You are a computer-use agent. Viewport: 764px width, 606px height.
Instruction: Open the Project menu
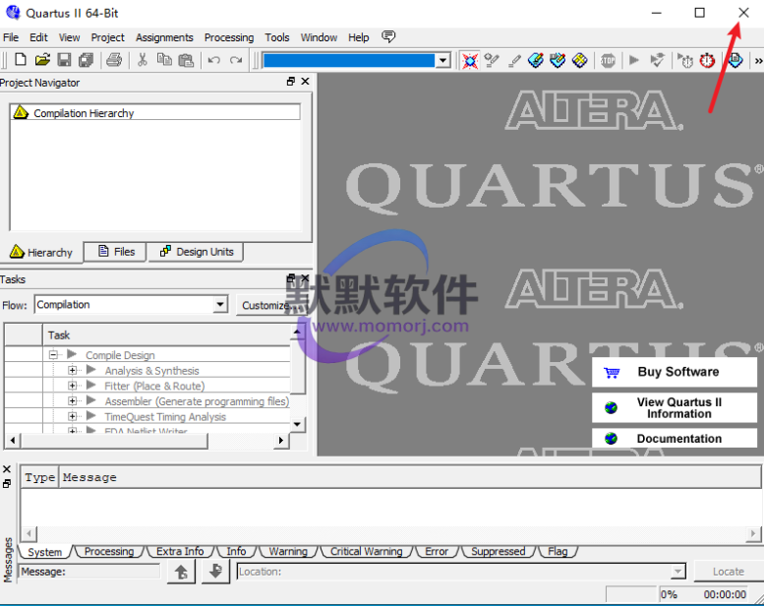108,37
